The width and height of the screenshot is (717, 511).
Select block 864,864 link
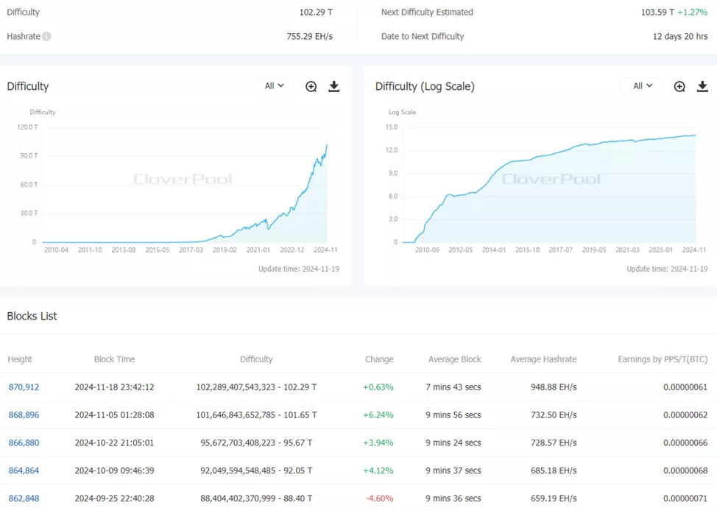coord(24,471)
